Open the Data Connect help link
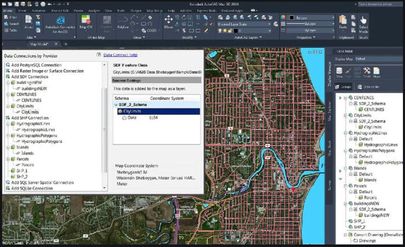The height and width of the screenshot is (247, 405). pos(120,55)
